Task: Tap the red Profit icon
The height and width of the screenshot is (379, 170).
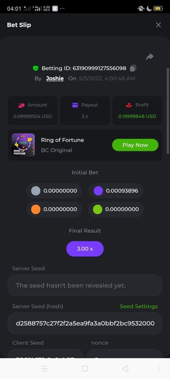Action: pyautogui.click(x=129, y=105)
